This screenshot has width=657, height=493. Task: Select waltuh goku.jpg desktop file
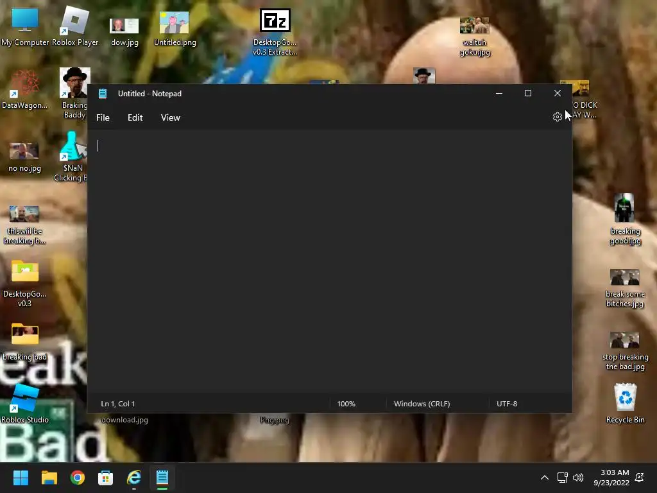tap(474, 36)
